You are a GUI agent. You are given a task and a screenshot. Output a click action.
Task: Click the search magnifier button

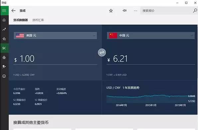click(195, 11)
